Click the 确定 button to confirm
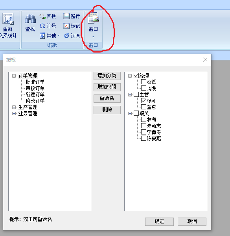 (159, 221)
